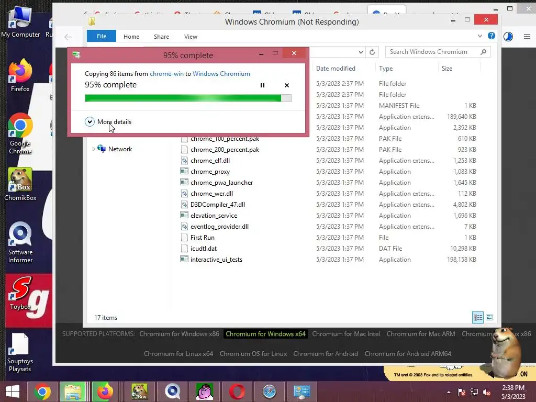
Task: Select chrome_pwa_launcher file
Action: (221, 183)
